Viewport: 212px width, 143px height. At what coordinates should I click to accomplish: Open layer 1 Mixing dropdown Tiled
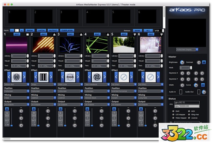click(17, 98)
